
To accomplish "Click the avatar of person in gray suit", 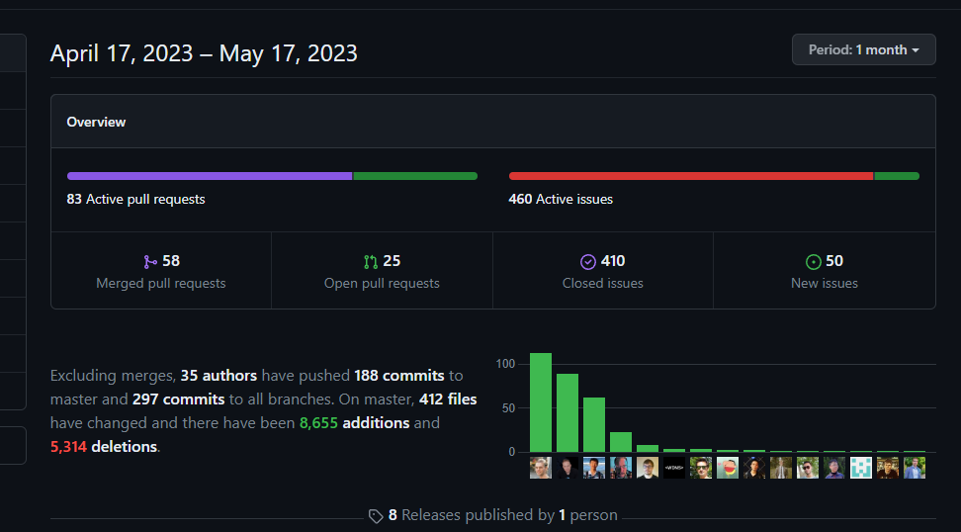I will tap(781, 468).
